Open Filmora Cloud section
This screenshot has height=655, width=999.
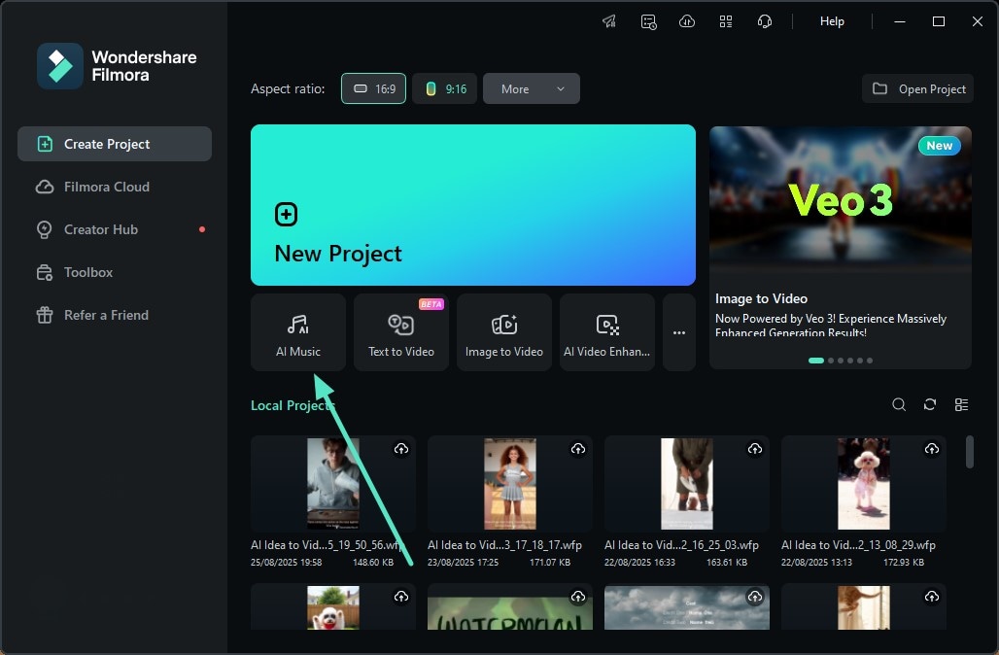click(x=115, y=187)
